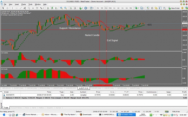
Task: Set timeframe to MN
Action: pos(131,8)
